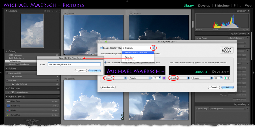
Task: Open green selected module color swatch
Action: click(x=226, y=78)
